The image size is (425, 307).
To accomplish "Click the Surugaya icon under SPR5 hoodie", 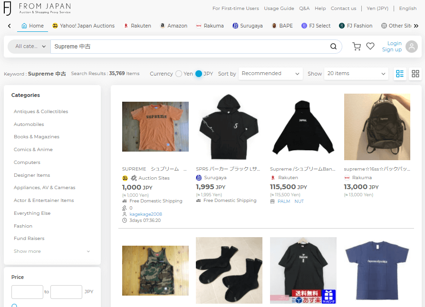I will pos(199,178).
